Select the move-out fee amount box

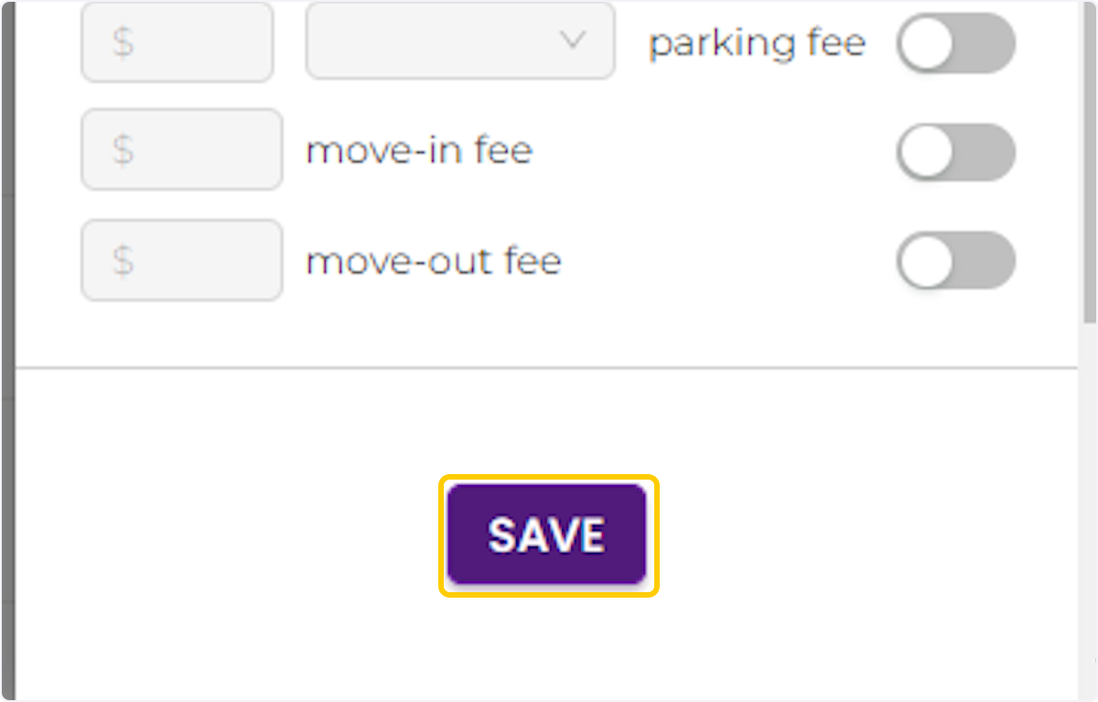point(180,260)
